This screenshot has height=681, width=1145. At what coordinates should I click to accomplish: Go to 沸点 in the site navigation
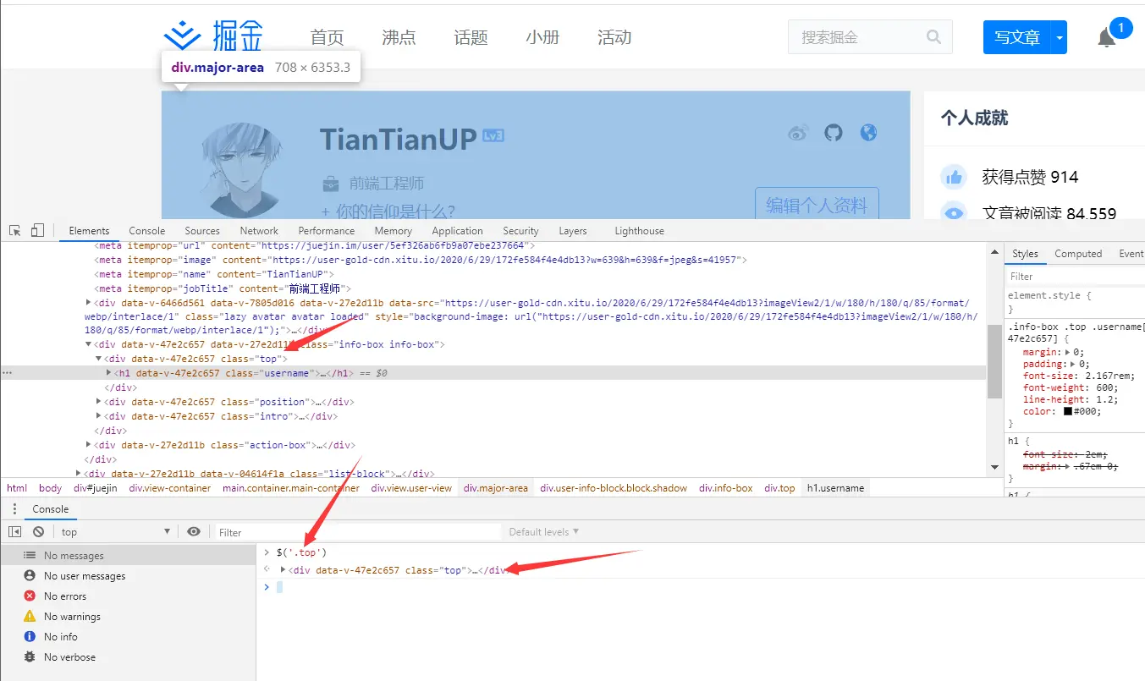click(399, 37)
